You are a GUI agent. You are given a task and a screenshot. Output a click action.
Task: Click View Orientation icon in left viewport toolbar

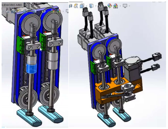pos(25,11)
